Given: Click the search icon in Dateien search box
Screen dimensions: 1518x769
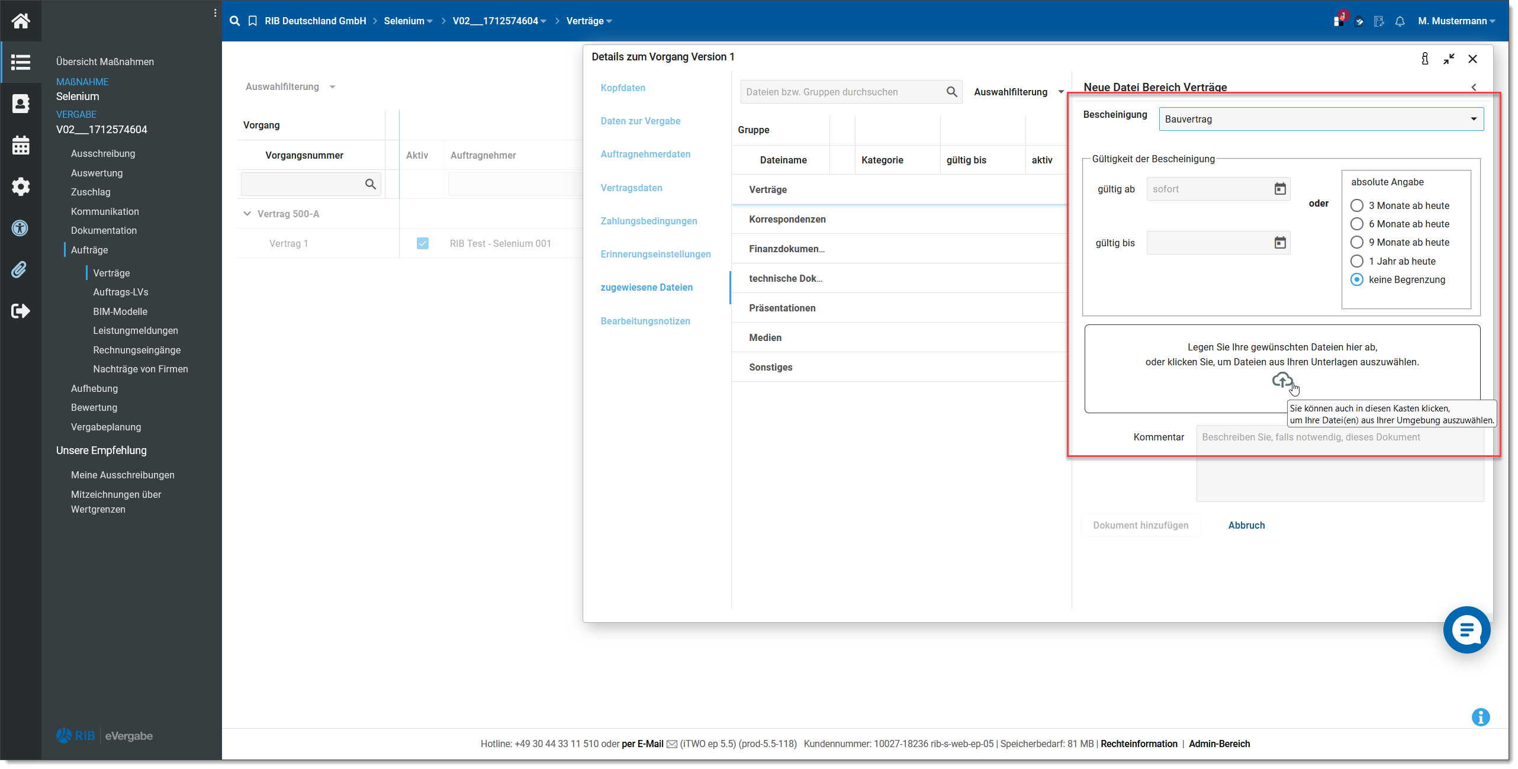Looking at the screenshot, I should tap(951, 92).
